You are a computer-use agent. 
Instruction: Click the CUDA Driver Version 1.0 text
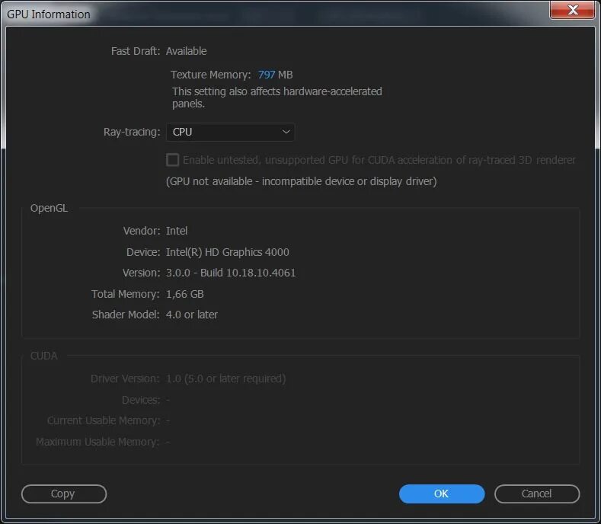(225, 379)
